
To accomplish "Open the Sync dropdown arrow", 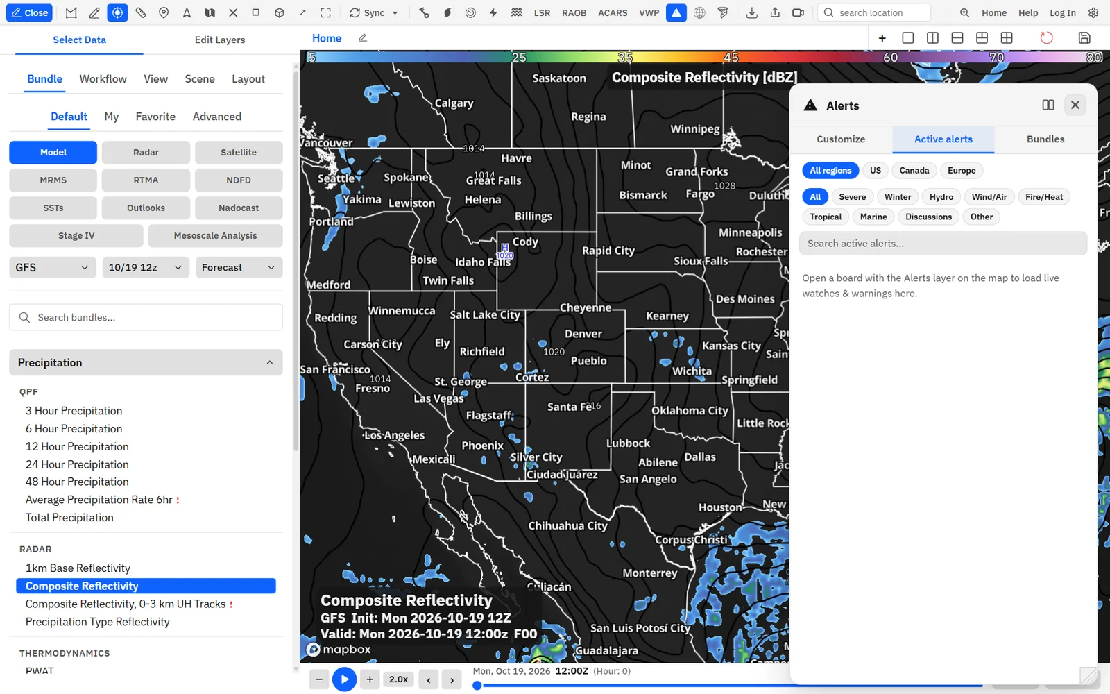I will [395, 12].
